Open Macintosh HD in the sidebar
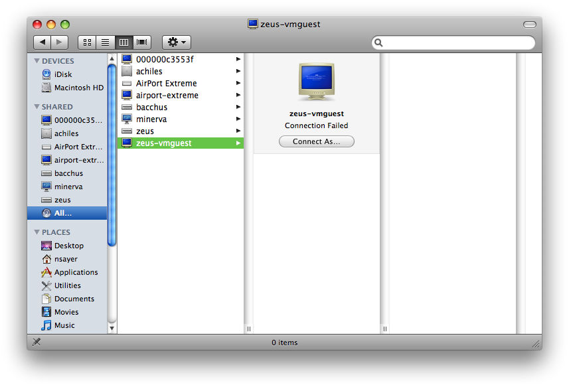 click(67, 88)
